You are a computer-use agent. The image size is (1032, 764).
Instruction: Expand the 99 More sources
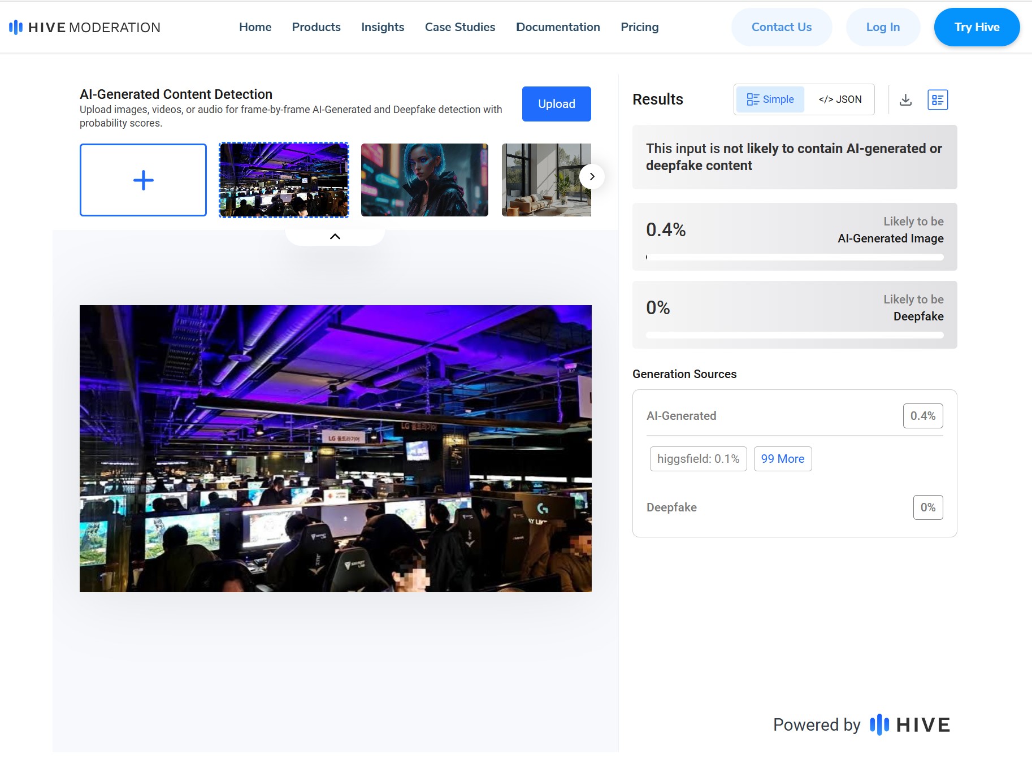coord(783,459)
